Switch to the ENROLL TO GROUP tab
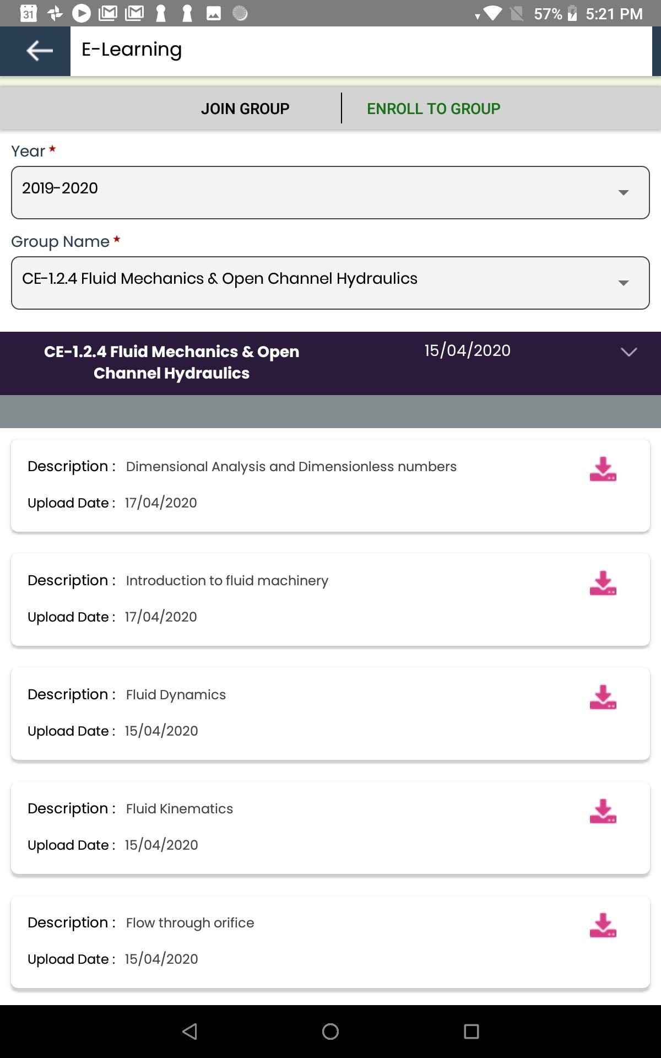 pos(434,109)
